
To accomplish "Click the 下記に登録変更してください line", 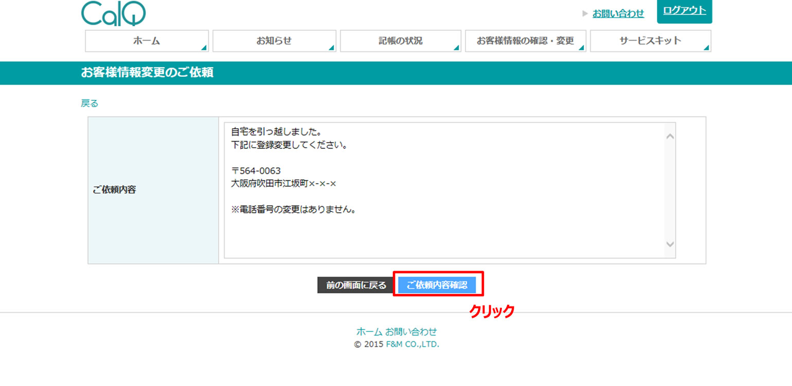I will pyautogui.click(x=290, y=145).
